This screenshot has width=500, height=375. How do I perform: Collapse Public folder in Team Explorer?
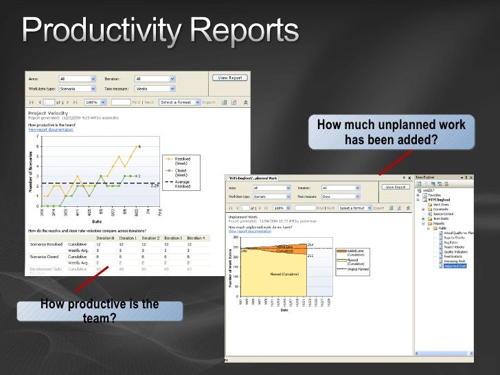(x=429, y=228)
